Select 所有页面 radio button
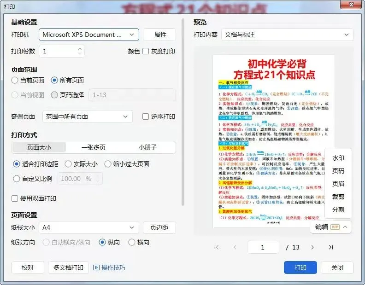The height and width of the screenshot is (285, 365). pyautogui.click(x=54, y=80)
